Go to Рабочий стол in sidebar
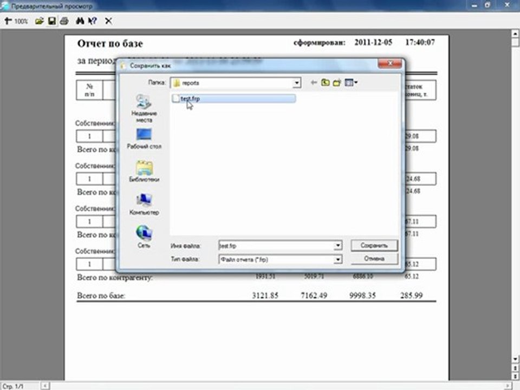This screenshot has height=390, width=520. pos(144,139)
